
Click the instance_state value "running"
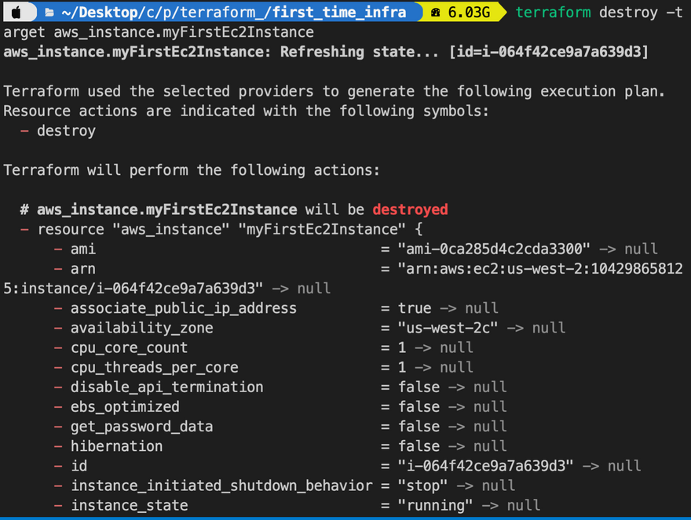[436, 505]
